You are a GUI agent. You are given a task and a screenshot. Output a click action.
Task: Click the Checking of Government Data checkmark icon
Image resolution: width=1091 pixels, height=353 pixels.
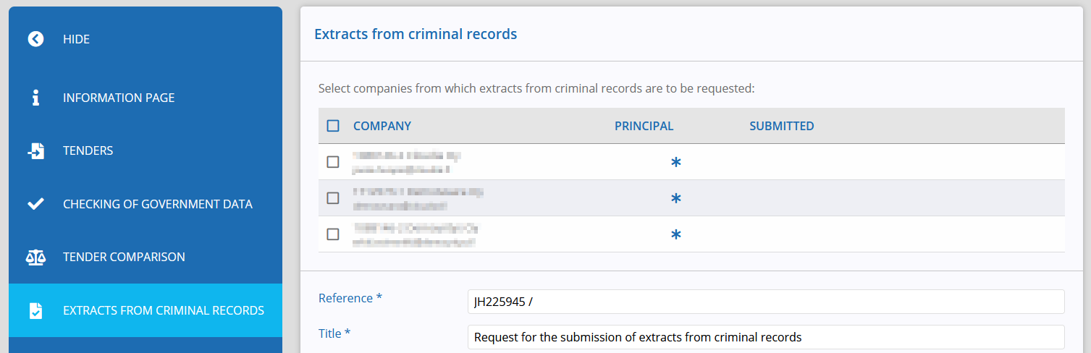tap(35, 204)
